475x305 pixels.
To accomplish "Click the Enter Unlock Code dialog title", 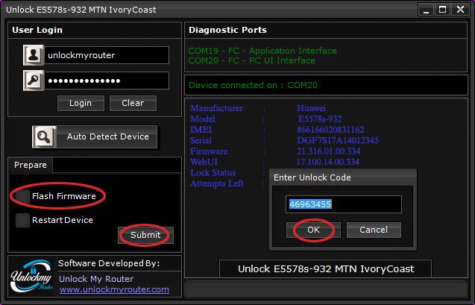I will [x=312, y=177].
